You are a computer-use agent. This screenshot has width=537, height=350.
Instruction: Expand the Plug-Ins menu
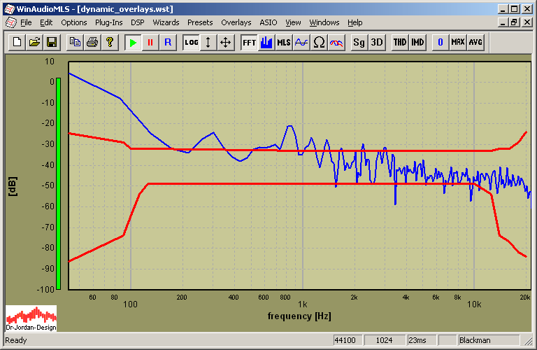[108, 22]
